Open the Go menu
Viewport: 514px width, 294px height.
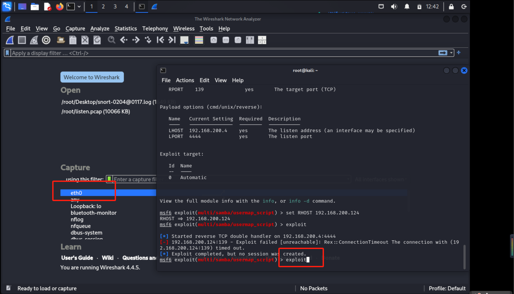[x=57, y=29]
